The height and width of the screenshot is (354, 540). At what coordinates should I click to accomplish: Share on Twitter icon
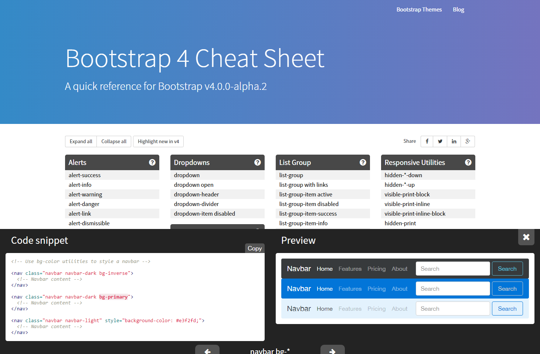pyautogui.click(x=440, y=141)
